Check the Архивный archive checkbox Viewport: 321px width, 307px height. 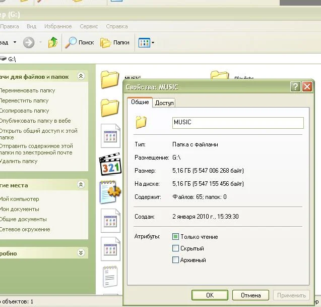(176, 260)
